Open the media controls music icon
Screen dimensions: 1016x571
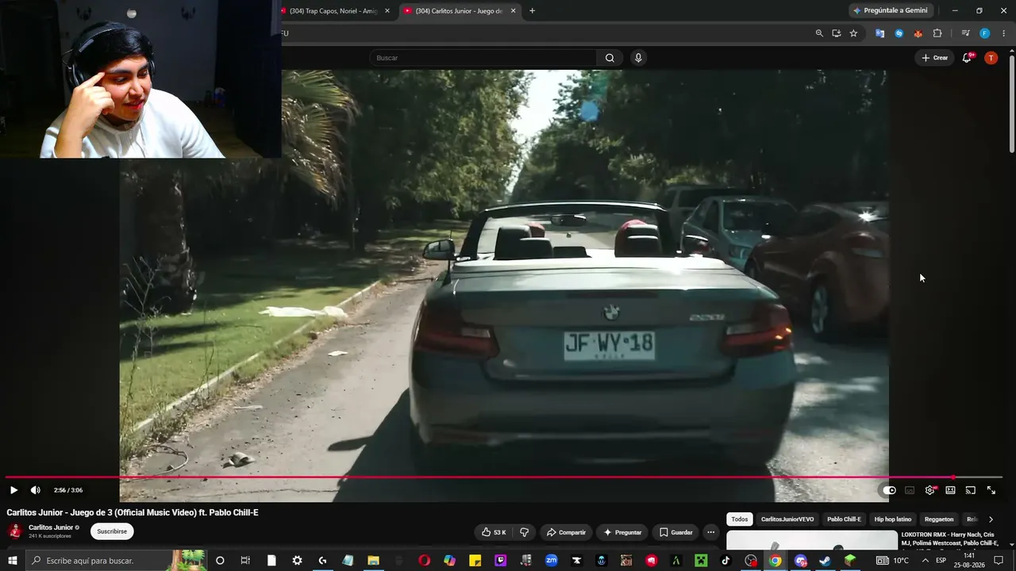point(965,33)
